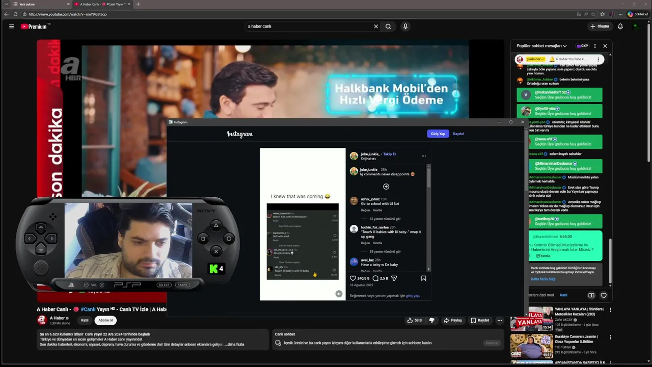The image size is (652, 367).
Task: Click the browser address bar URL
Action: [68, 14]
